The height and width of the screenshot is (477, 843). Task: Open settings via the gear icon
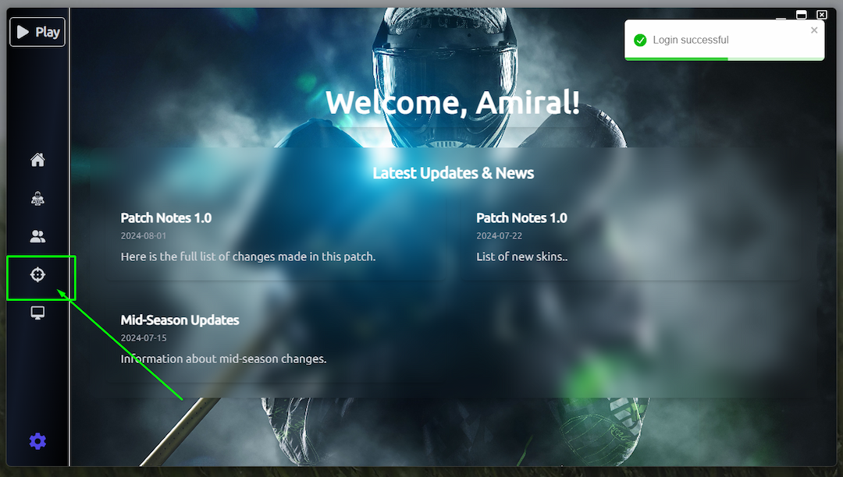[37, 442]
